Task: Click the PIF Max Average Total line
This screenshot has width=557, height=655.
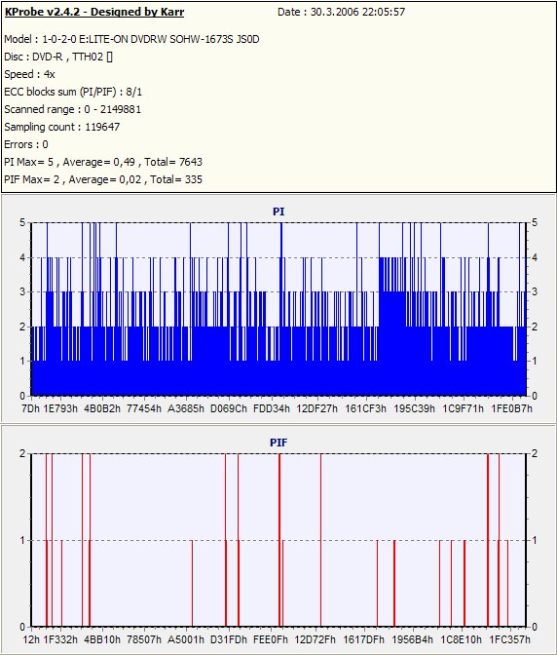Action: (x=103, y=179)
